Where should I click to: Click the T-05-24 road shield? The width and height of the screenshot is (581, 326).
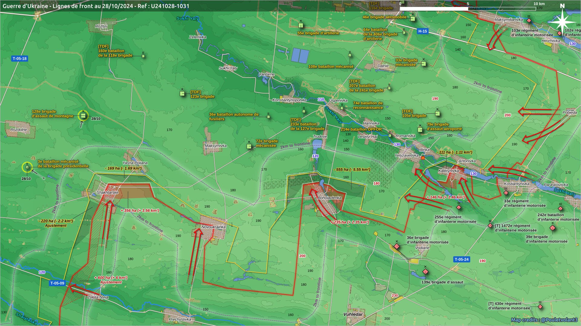(x=461, y=259)
